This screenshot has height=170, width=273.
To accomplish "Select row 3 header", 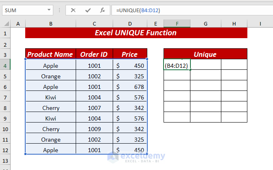I will coord(5,55).
